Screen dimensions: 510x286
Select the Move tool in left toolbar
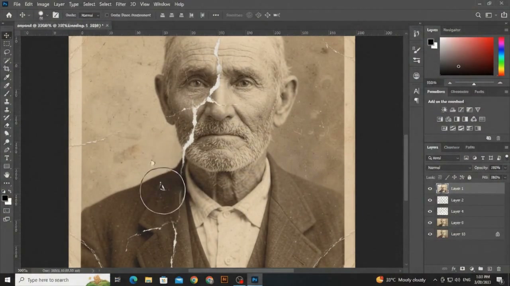coord(7,35)
